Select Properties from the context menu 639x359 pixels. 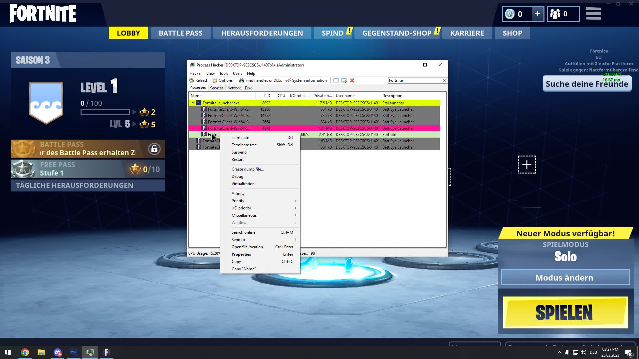(241, 254)
